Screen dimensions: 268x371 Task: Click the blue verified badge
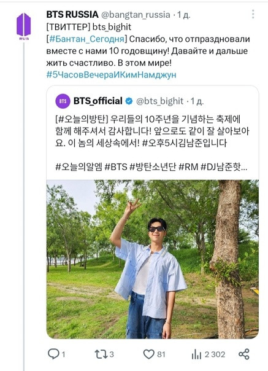pyautogui.click(x=129, y=101)
